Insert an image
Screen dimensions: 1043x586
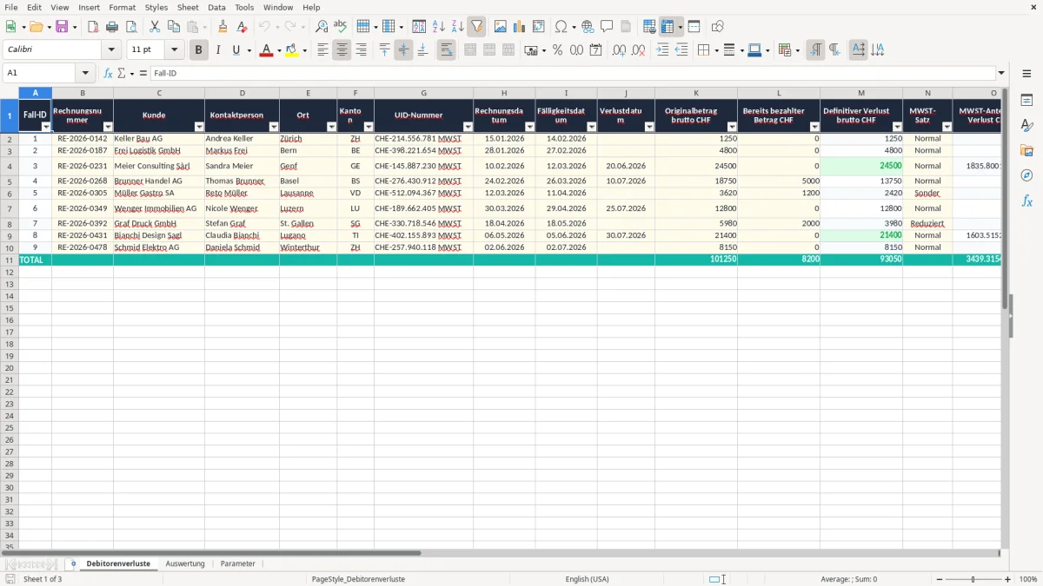tap(501, 27)
